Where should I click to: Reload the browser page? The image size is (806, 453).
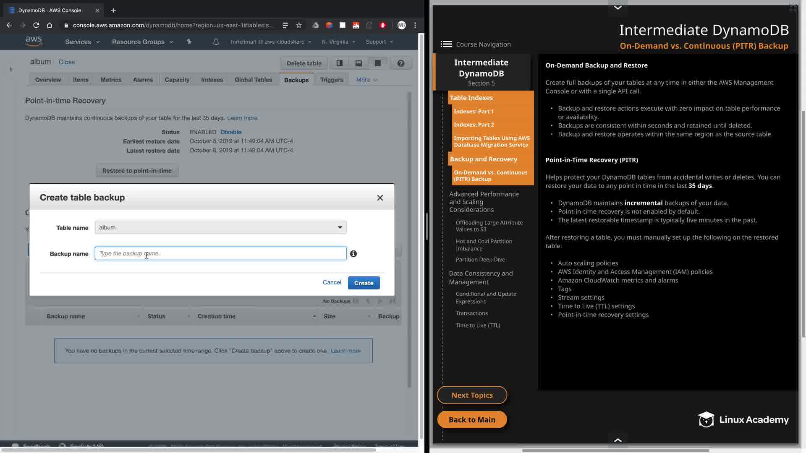click(36, 25)
